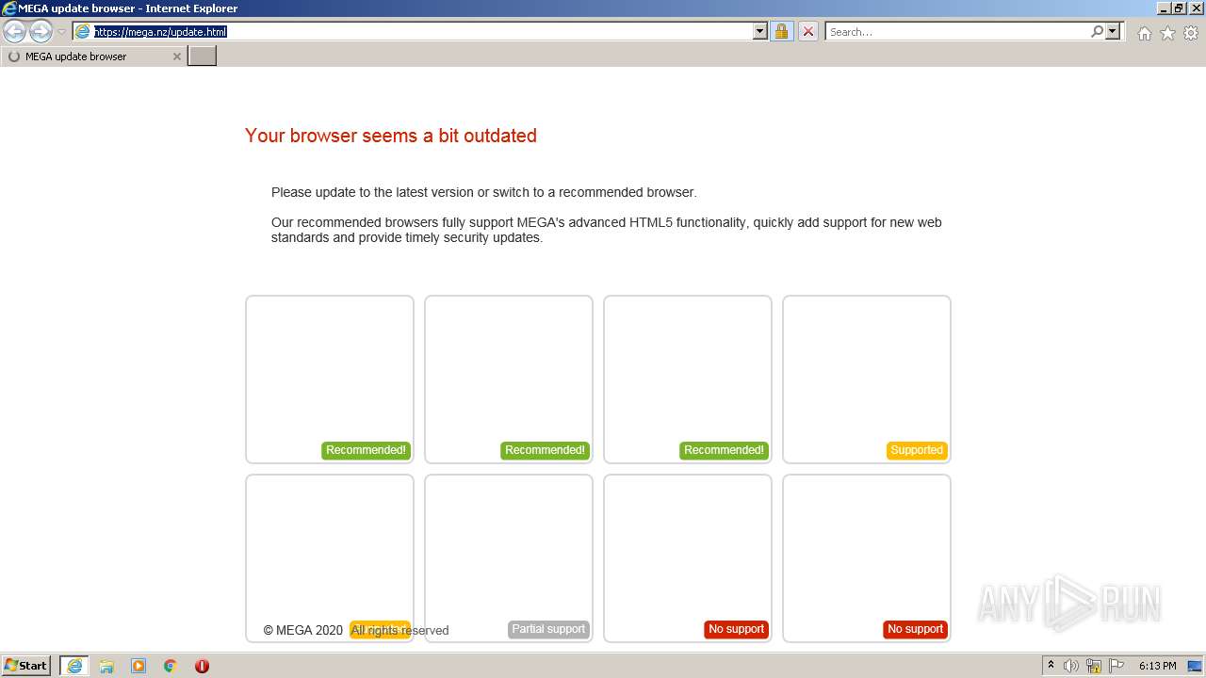The height and width of the screenshot is (678, 1206).
Task: Click the Partial support browser badge
Action: 548,629
